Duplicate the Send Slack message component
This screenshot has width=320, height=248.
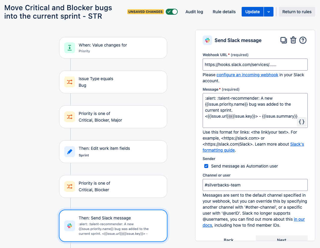(x=283, y=40)
